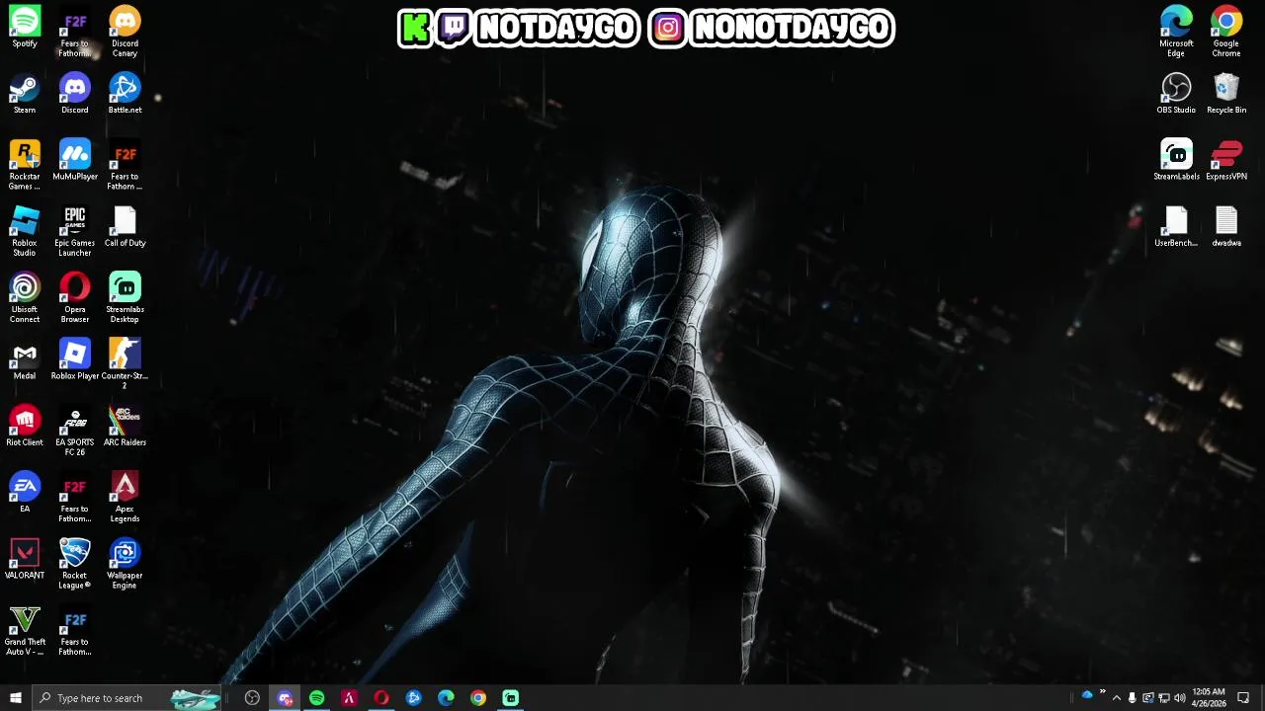Open the Medal desktop shortcut
1265x711 pixels.
coord(25,359)
